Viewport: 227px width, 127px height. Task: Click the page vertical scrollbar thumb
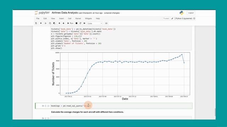[215, 112]
